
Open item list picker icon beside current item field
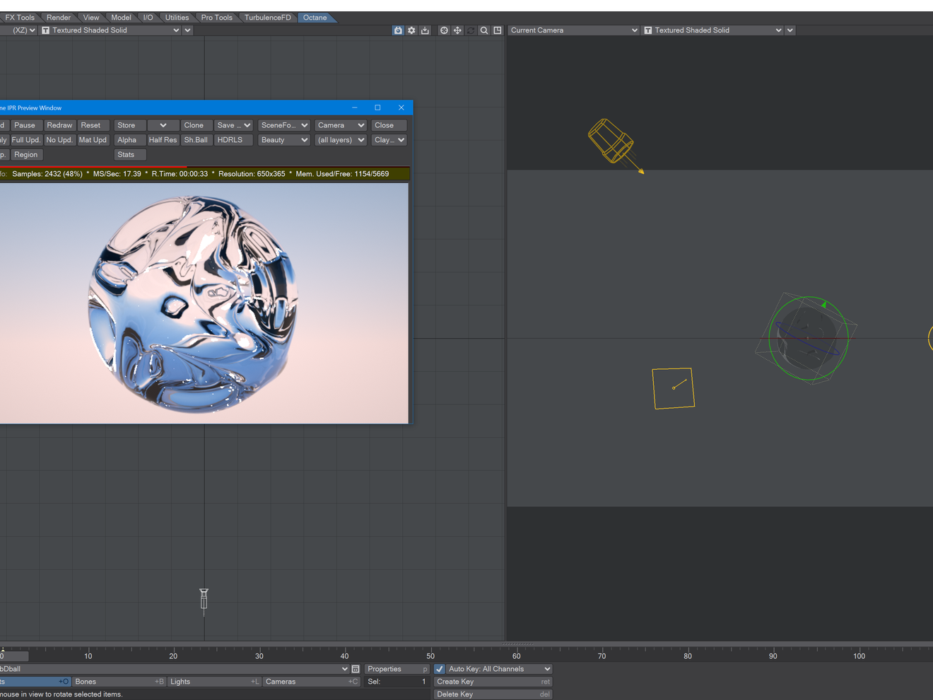pos(356,669)
